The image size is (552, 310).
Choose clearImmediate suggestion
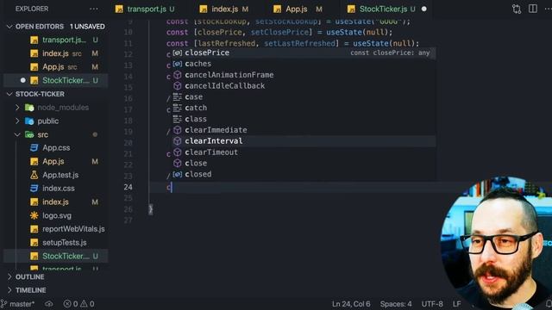tap(304, 130)
